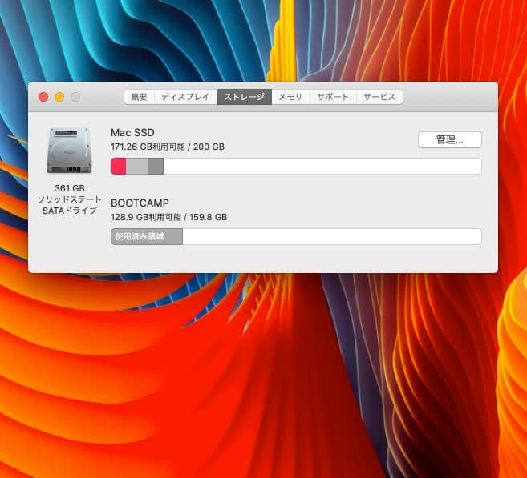527x478 pixels.
Task: Click the 361 GB drive capacity label
Action: 70,188
